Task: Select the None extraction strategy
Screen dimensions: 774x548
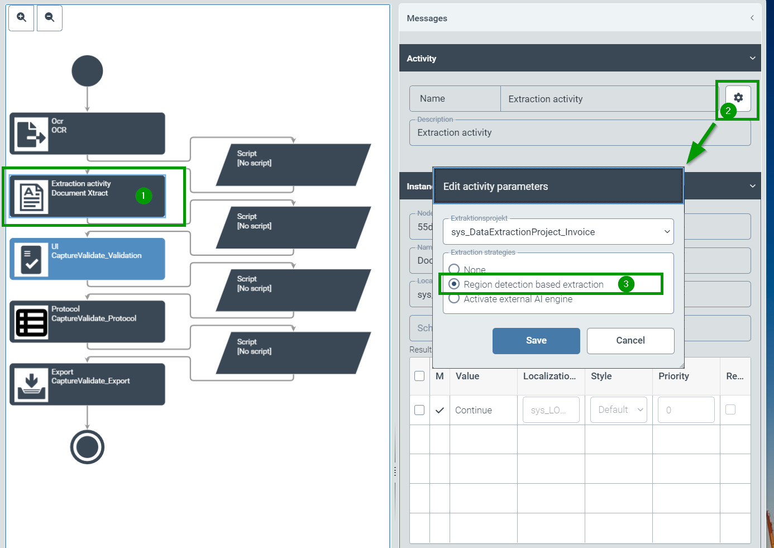Action: tap(455, 269)
